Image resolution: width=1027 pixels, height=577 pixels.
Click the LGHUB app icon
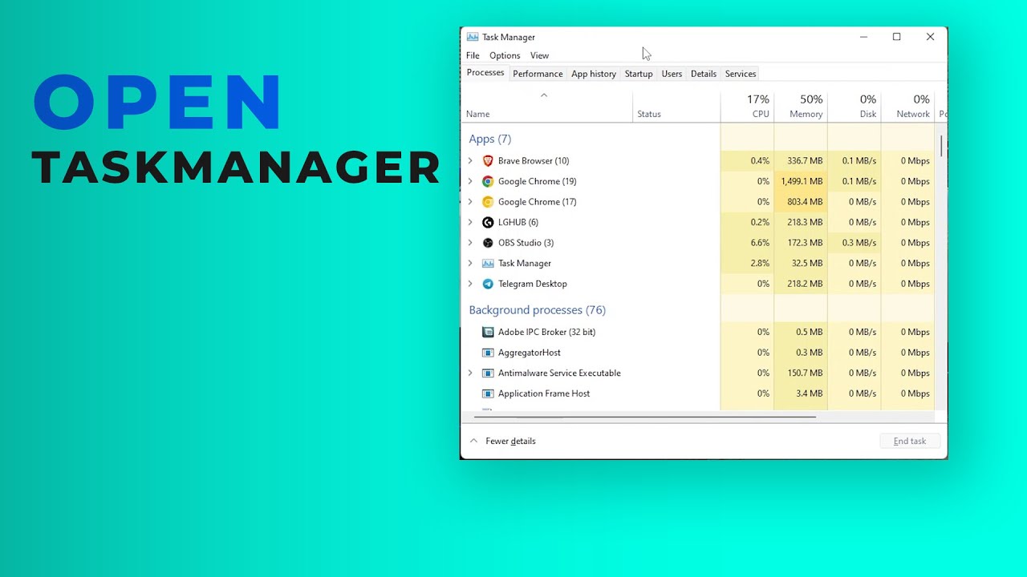(488, 222)
